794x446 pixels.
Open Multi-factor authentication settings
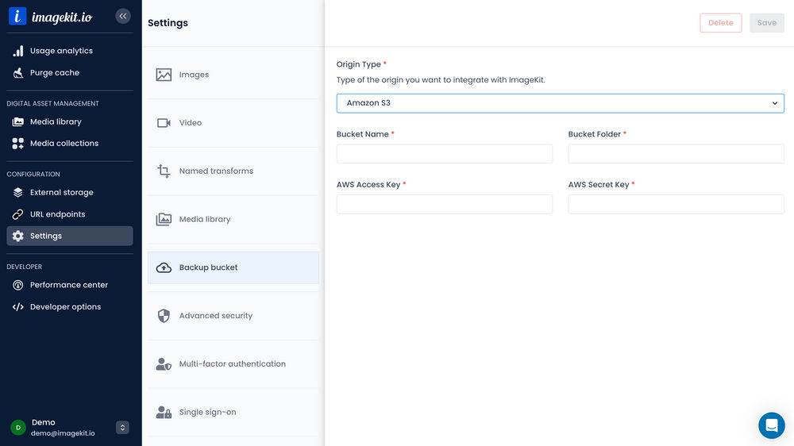pos(233,364)
